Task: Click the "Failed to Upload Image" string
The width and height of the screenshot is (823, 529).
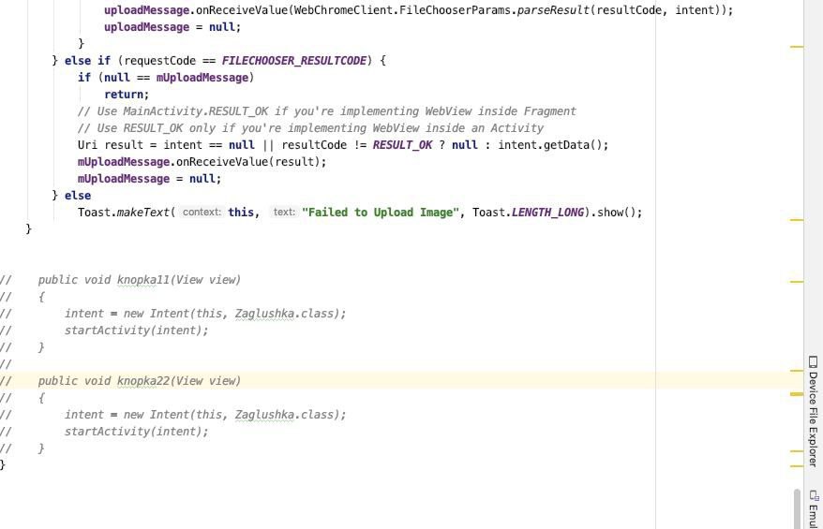Action: (x=380, y=213)
